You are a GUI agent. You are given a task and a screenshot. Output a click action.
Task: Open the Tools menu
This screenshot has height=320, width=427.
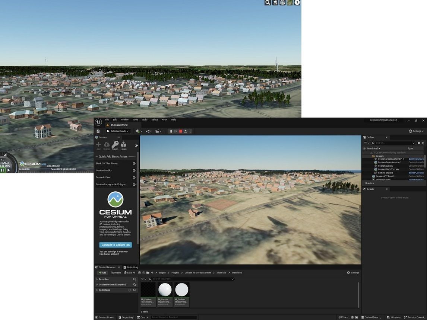(135, 119)
